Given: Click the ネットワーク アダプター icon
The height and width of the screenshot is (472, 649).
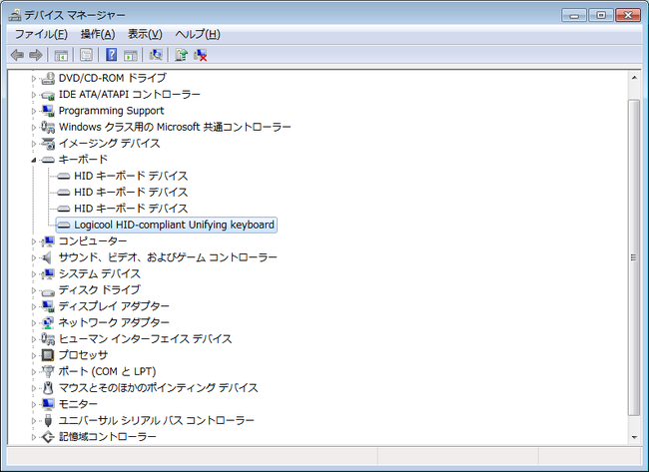Looking at the screenshot, I should (48, 322).
